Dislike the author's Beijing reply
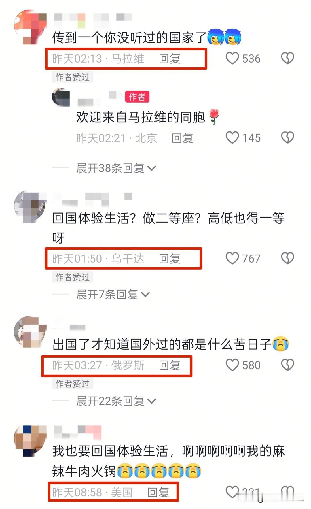Image resolution: width=311 pixels, height=509 pixels. 287,137
